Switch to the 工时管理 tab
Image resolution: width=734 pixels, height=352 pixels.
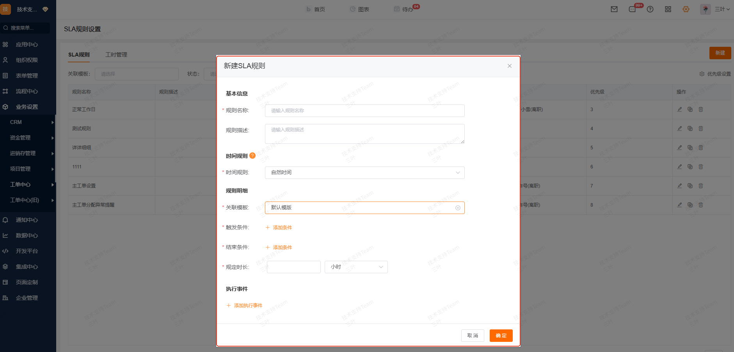point(116,55)
